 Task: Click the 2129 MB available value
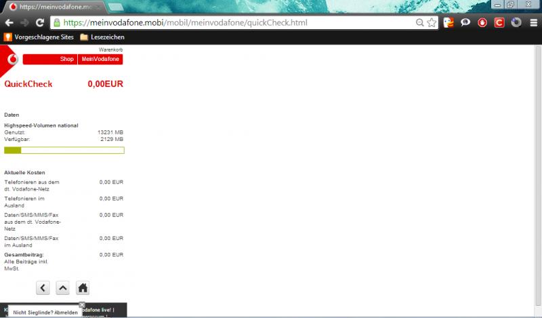pos(112,139)
